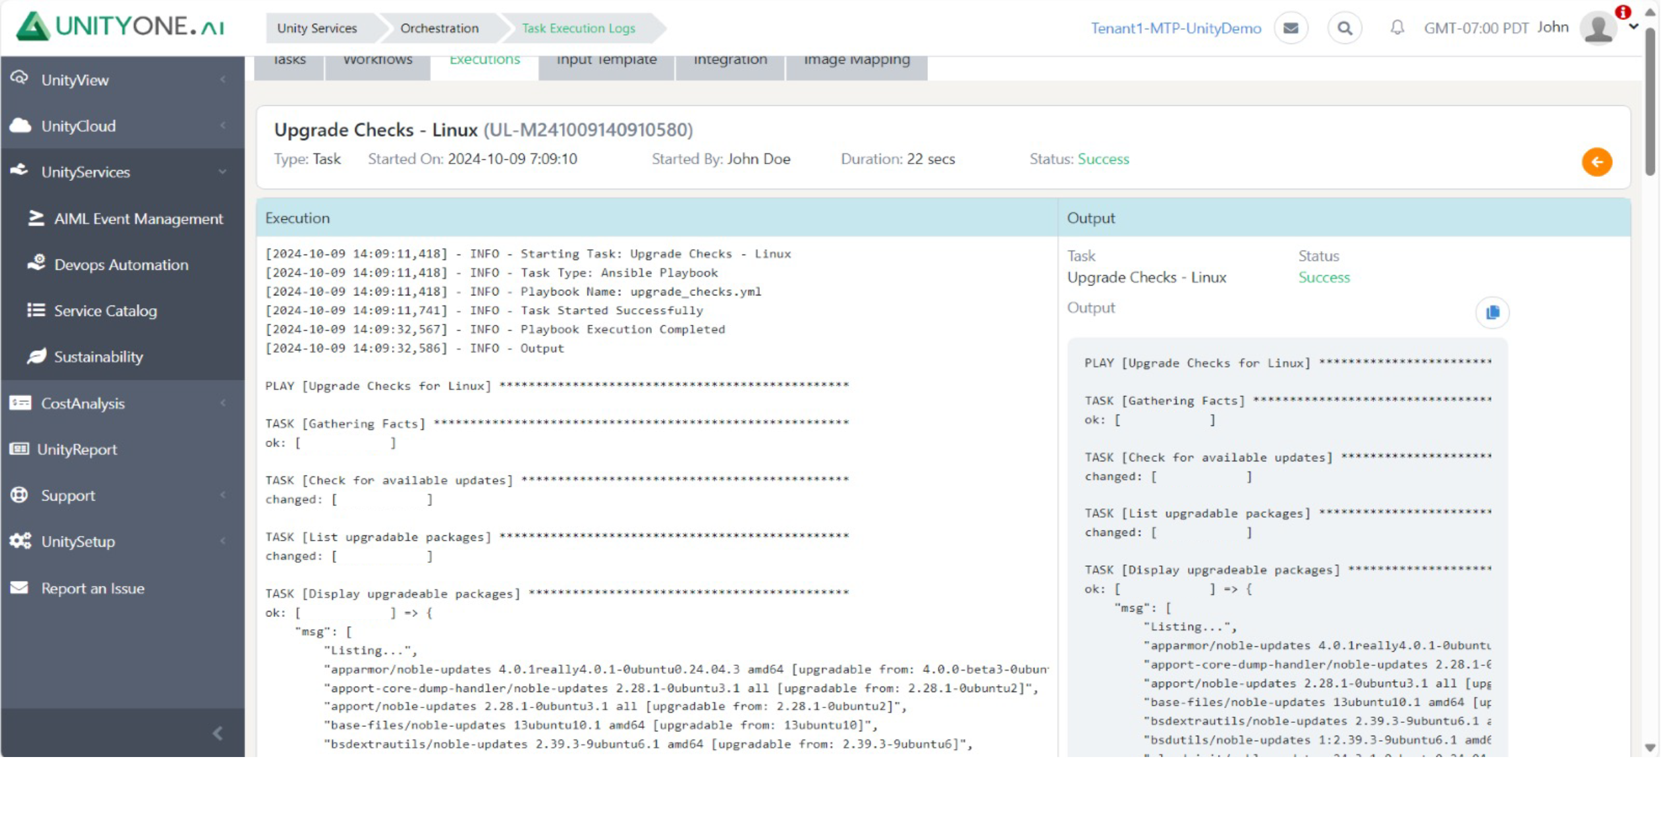Click the GMT-07:00 PDT timezone text
The image size is (1675, 822).
(x=1476, y=28)
